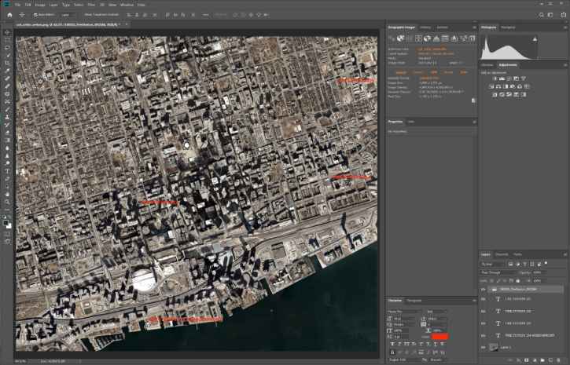Hide the Layer 1 image layer
Viewport: 570px width, 365px height.
click(484, 346)
